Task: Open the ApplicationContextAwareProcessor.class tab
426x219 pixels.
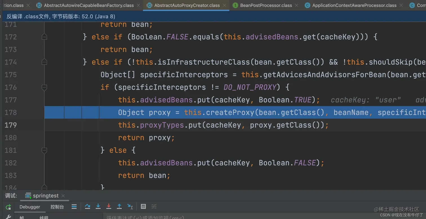Action: tap(354, 5)
